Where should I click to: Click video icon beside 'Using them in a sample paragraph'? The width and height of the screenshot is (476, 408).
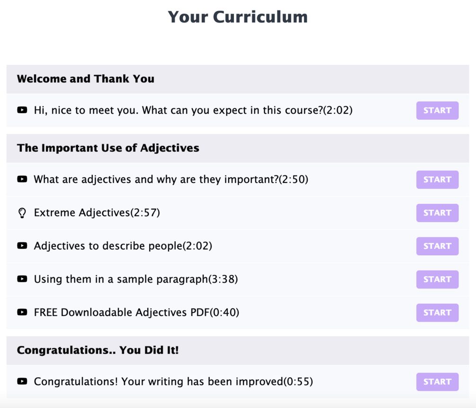[x=22, y=279]
